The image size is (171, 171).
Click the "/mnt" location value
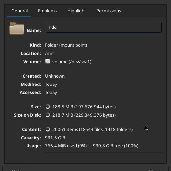coord(50,54)
